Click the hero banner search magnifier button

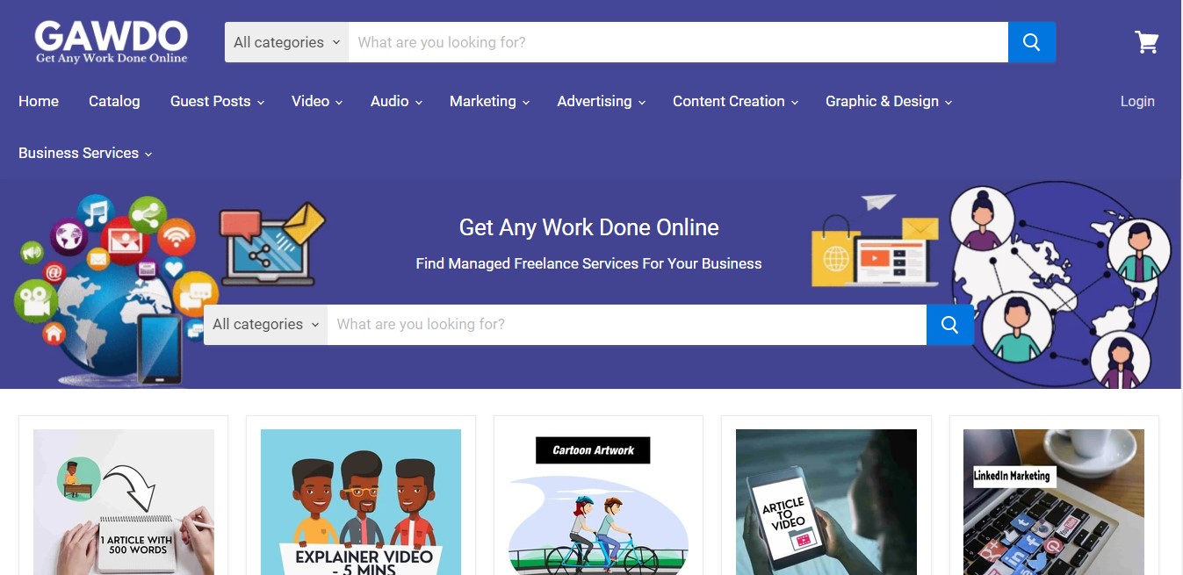pos(949,325)
